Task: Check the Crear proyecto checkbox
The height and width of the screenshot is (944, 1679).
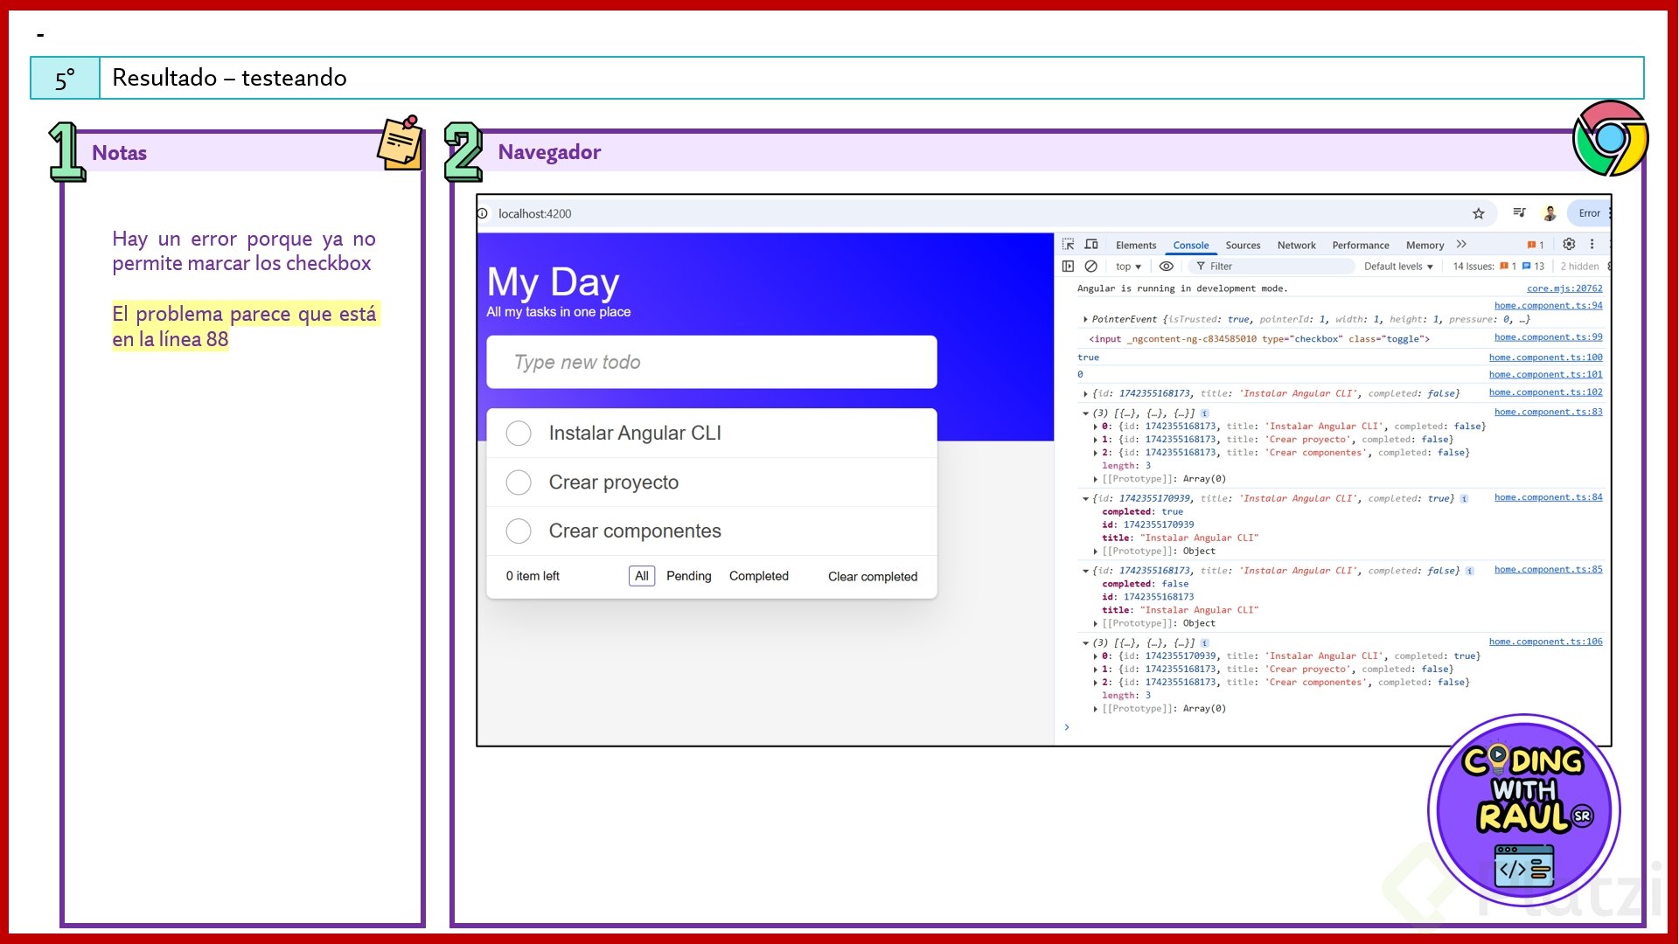Action: point(519,482)
